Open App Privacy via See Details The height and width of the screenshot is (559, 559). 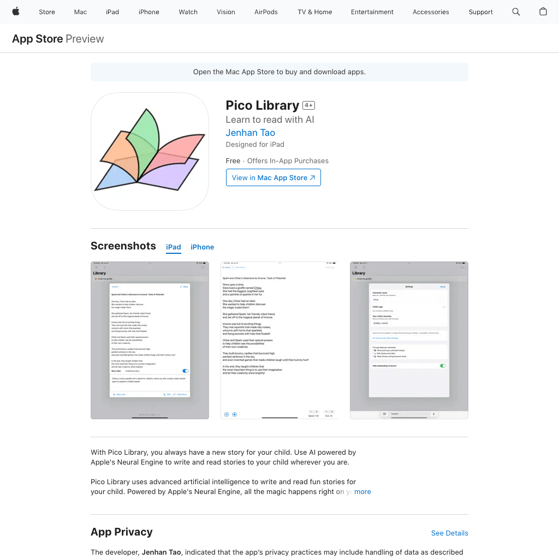point(449,533)
